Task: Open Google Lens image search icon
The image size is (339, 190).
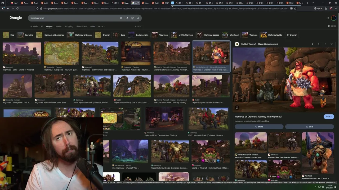Action: point(133,18)
